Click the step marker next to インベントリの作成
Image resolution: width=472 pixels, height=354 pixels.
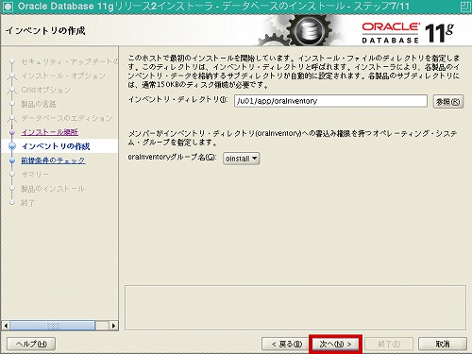[12, 146]
